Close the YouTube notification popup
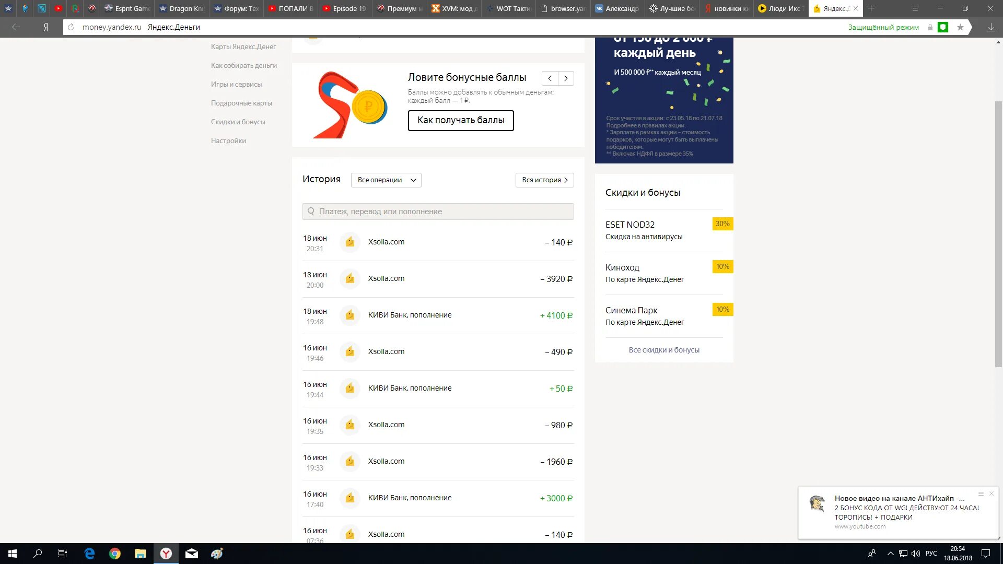Viewport: 1003px width, 564px height. pos(991,494)
